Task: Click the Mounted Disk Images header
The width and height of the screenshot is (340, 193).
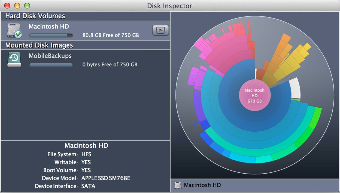Action: tap(39, 45)
